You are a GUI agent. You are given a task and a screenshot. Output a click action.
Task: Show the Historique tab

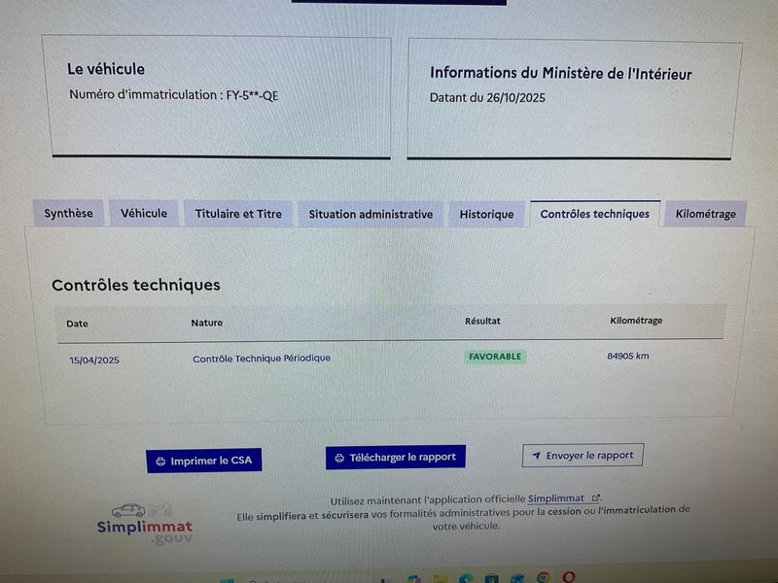tap(486, 214)
